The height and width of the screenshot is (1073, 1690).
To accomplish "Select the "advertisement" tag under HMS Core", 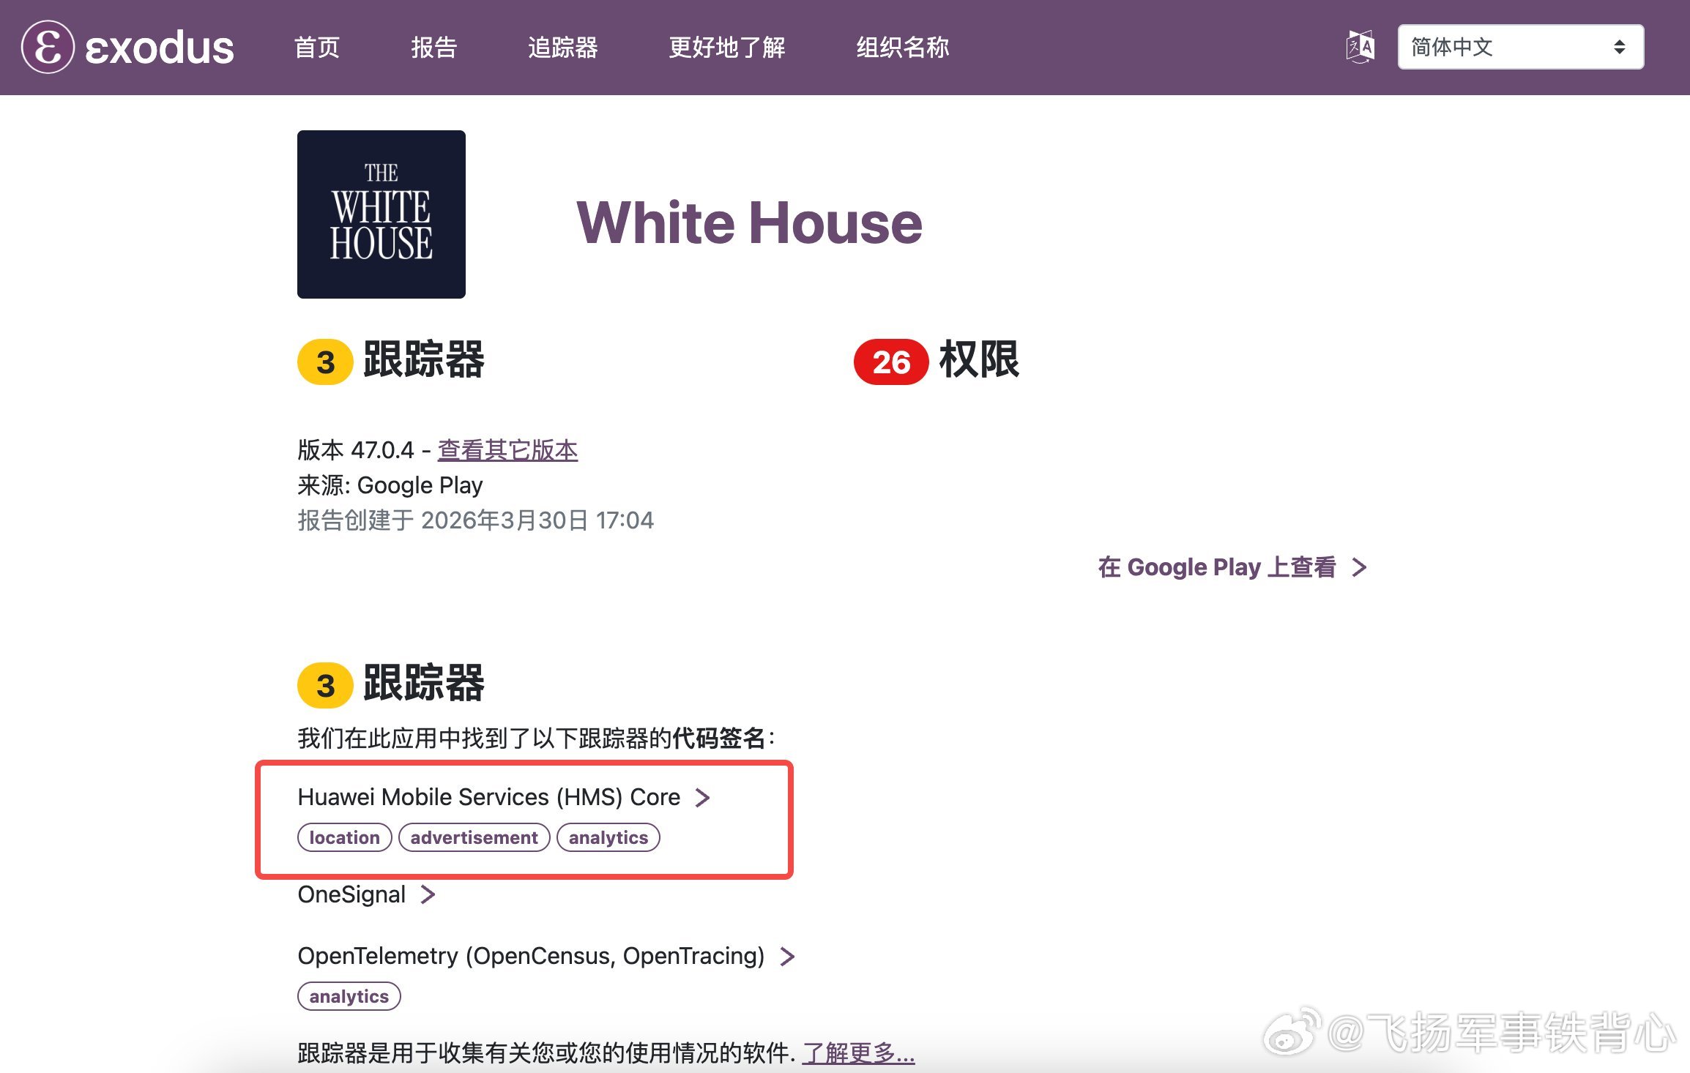I will coord(474,837).
